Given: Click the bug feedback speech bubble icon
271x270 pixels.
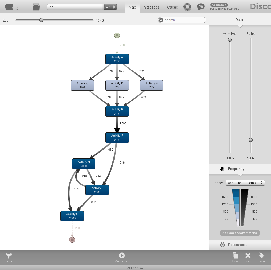Looking at the screenshot, I should coord(201,7).
